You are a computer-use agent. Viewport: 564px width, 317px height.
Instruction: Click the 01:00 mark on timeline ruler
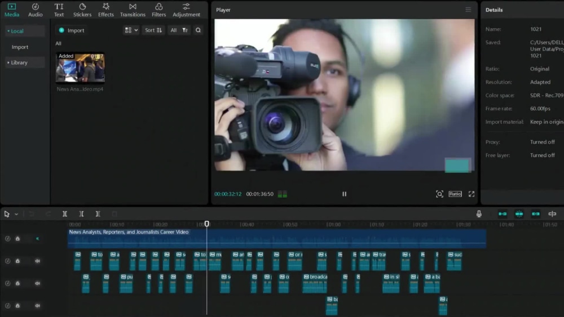coord(334,224)
